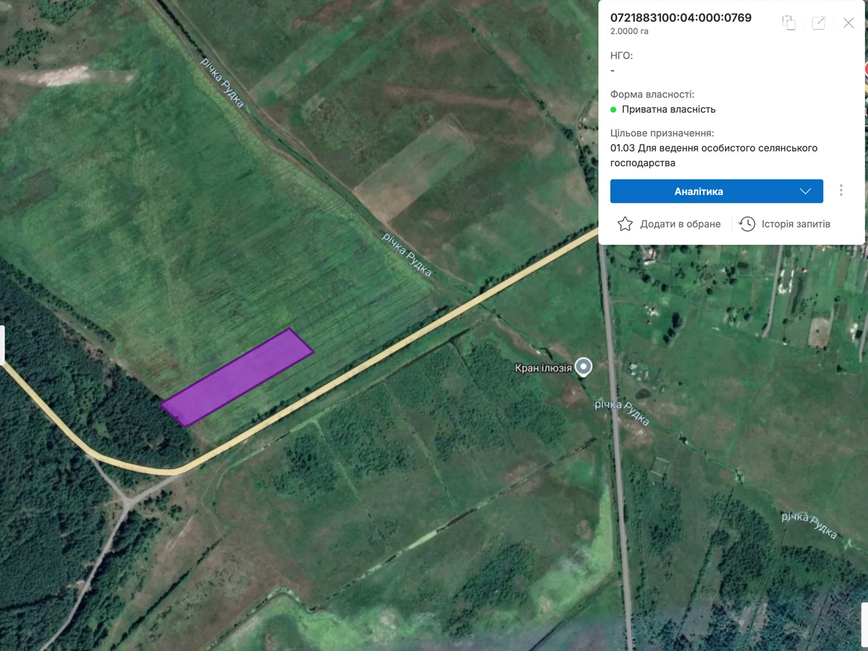Click the НГО field label
Image resolution: width=868 pixels, height=651 pixels.
coord(621,55)
